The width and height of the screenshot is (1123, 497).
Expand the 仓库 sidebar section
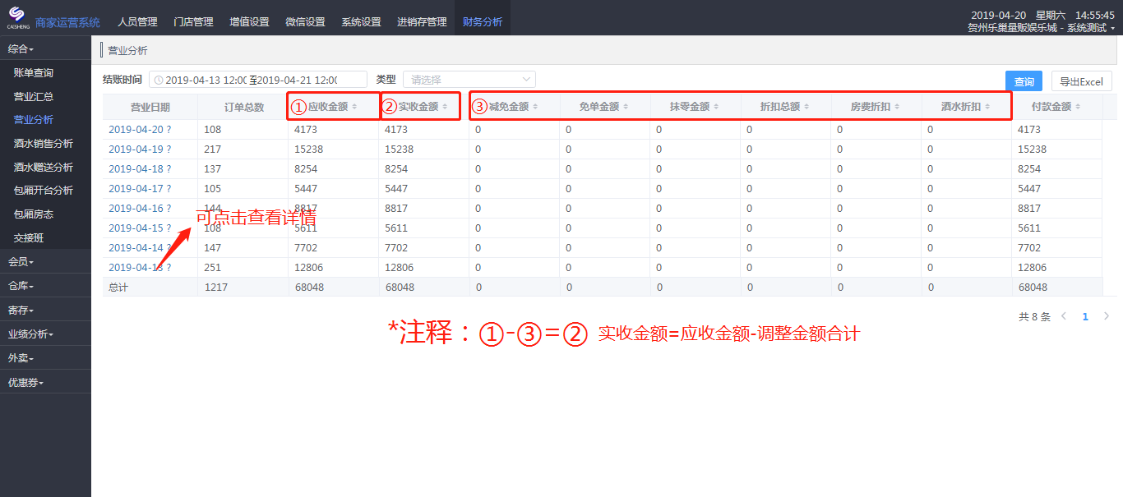(x=45, y=286)
